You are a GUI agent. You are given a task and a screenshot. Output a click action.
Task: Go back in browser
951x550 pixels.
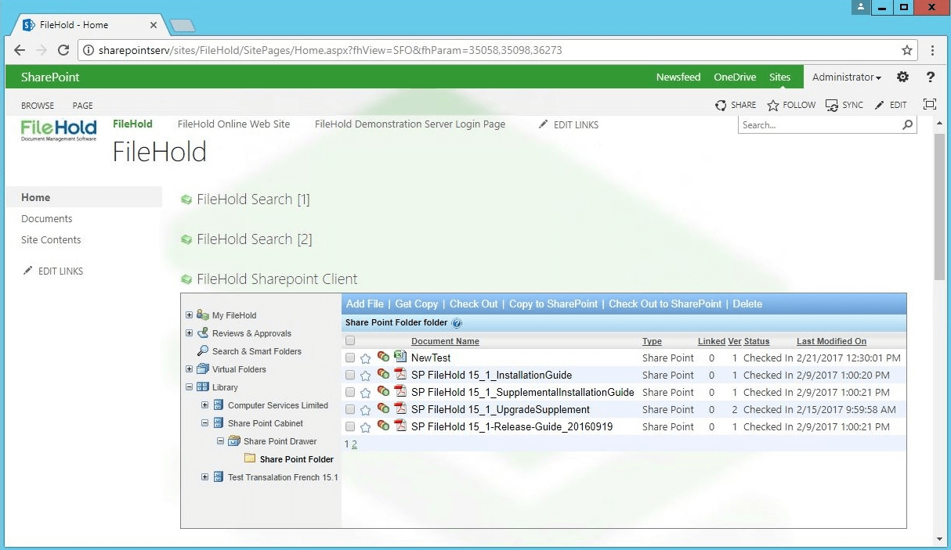(20, 50)
